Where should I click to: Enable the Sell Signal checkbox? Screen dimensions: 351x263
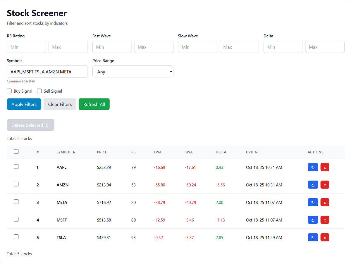point(39,91)
